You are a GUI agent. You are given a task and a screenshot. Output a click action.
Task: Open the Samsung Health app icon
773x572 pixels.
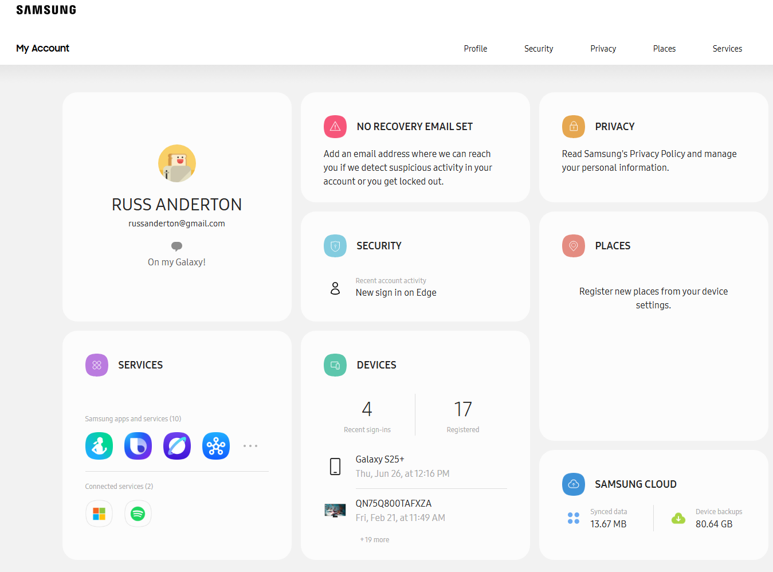pyautogui.click(x=99, y=446)
